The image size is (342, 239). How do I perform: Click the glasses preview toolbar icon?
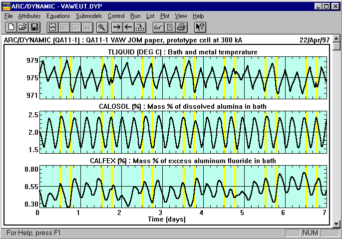pos(158,27)
